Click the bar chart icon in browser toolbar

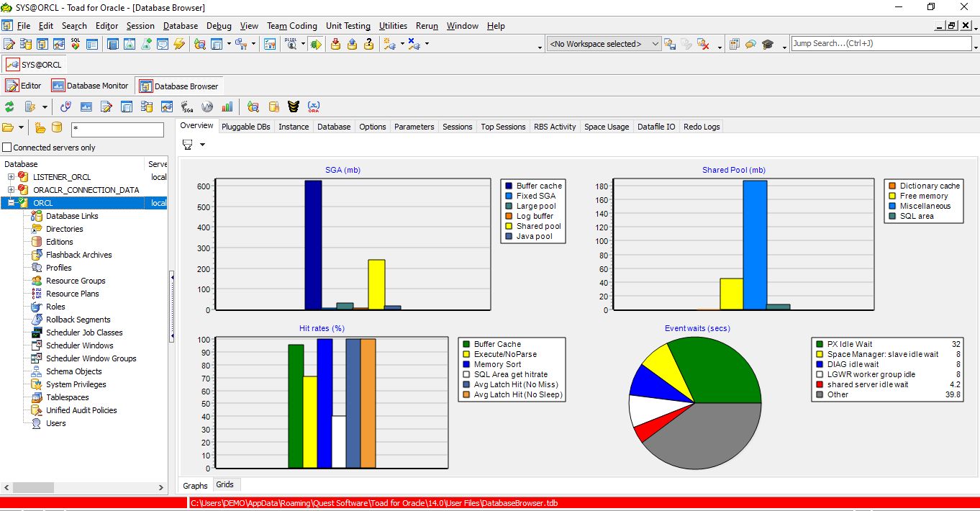coord(227,107)
